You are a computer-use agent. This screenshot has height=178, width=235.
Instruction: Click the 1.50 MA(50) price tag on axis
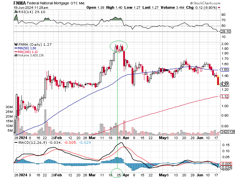[225, 70]
